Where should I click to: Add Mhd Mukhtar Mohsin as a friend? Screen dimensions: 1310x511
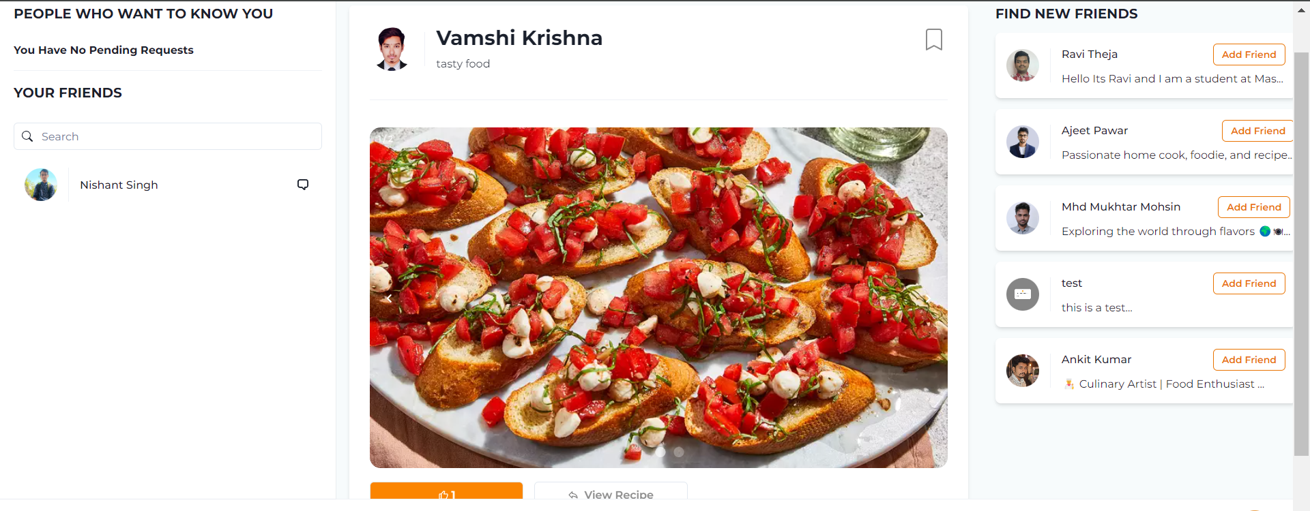click(1253, 206)
